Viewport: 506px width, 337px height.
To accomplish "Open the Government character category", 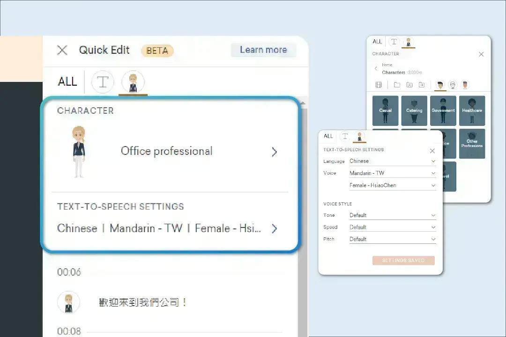I will (x=443, y=110).
